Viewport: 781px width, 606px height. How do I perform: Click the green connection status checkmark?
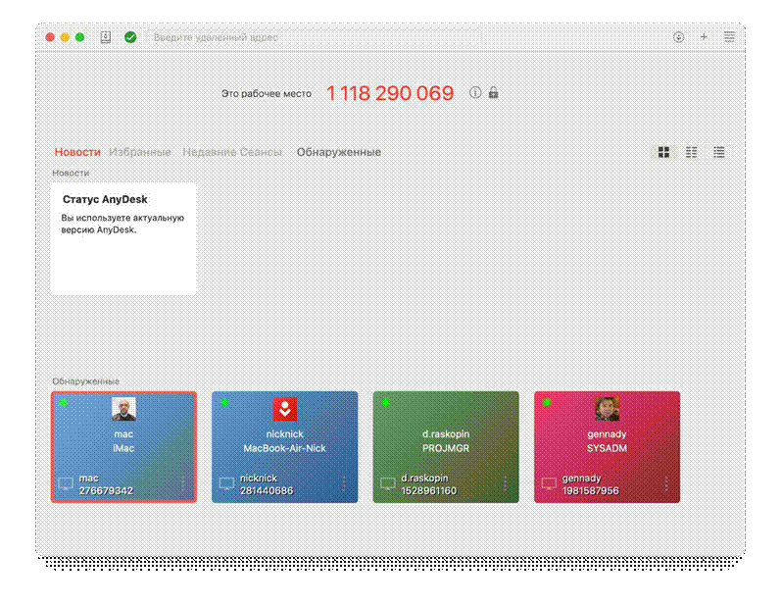click(129, 37)
